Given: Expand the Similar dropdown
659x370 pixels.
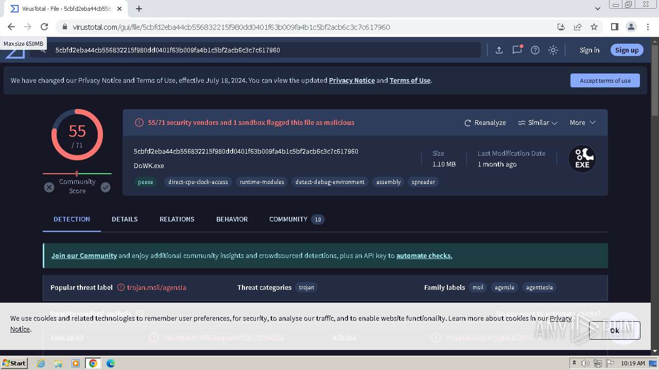Looking at the screenshot, I should point(537,122).
